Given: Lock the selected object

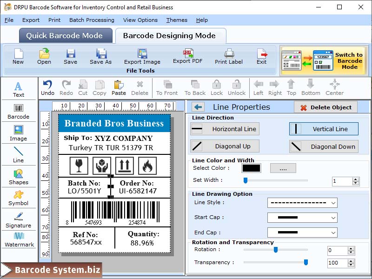Looking at the screenshot, I should click(x=217, y=88).
